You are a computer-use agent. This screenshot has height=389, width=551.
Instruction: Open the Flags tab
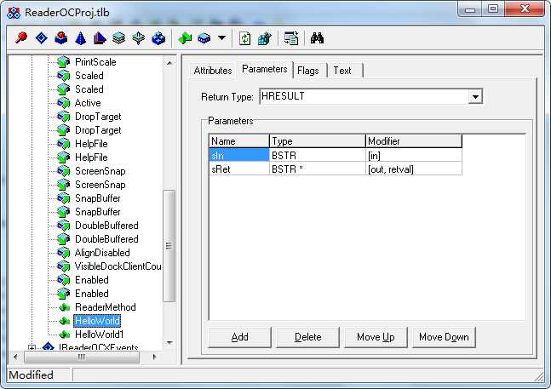tap(308, 71)
